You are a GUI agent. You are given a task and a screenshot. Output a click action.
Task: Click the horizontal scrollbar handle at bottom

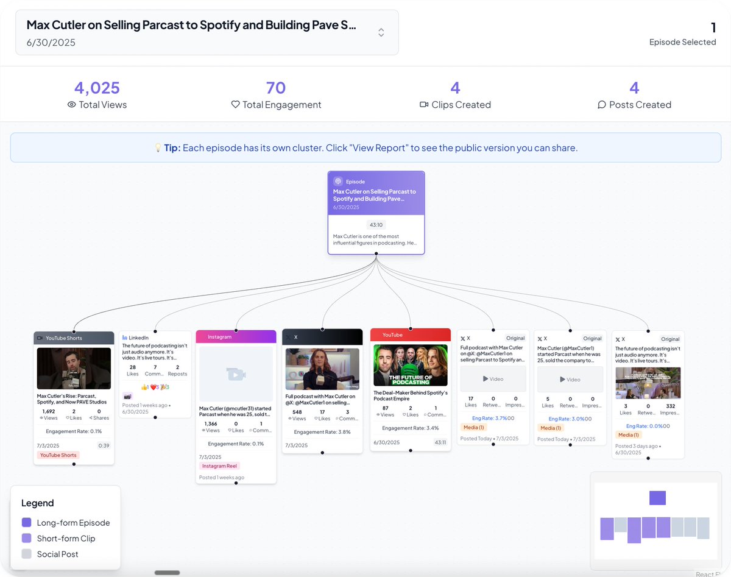(x=167, y=573)
